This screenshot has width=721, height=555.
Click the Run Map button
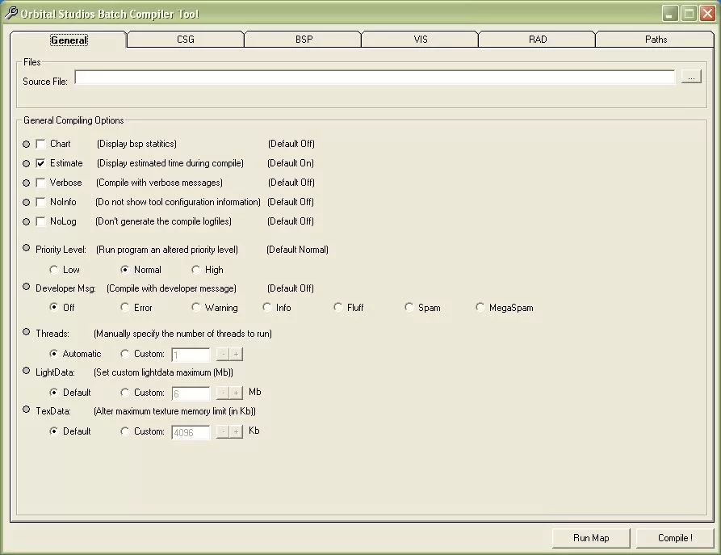[x=591, y=538]
